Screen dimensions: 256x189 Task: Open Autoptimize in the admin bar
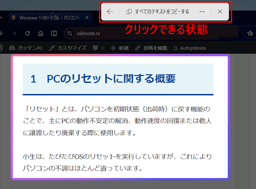click(190, 48)
